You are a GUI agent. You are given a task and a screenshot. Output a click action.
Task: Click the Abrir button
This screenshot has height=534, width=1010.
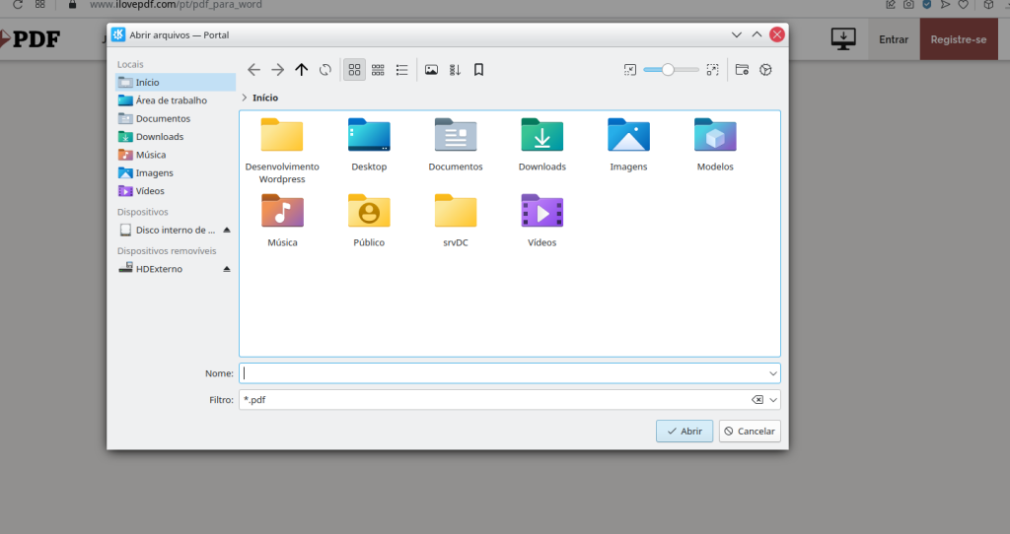click(x=685, y=432)
